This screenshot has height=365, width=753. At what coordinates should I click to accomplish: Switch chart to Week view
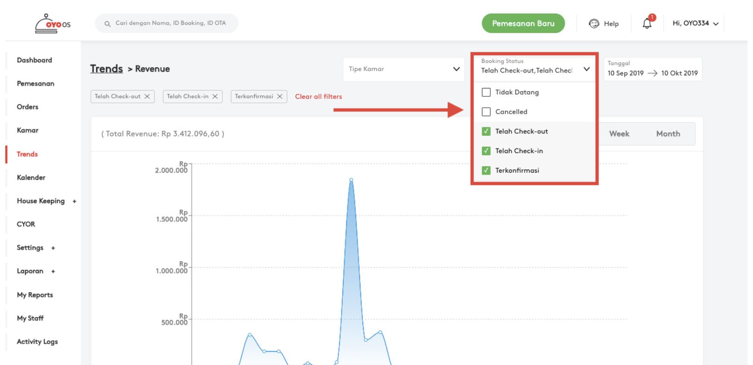(619, 134)
